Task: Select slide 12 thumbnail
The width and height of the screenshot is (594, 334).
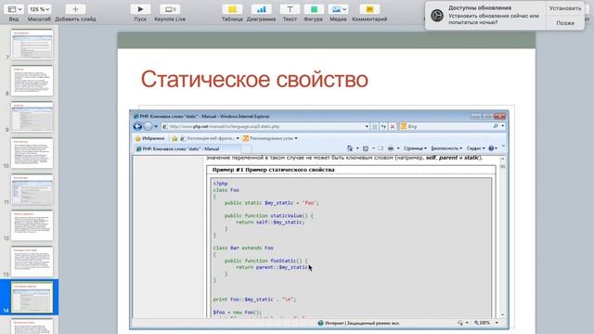Action: [32, 225]
